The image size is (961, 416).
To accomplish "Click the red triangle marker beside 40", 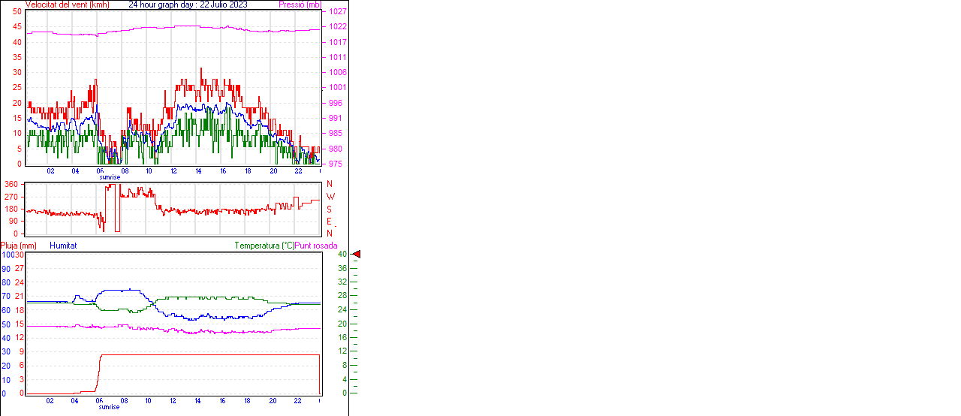I will [x=357, y=255].
